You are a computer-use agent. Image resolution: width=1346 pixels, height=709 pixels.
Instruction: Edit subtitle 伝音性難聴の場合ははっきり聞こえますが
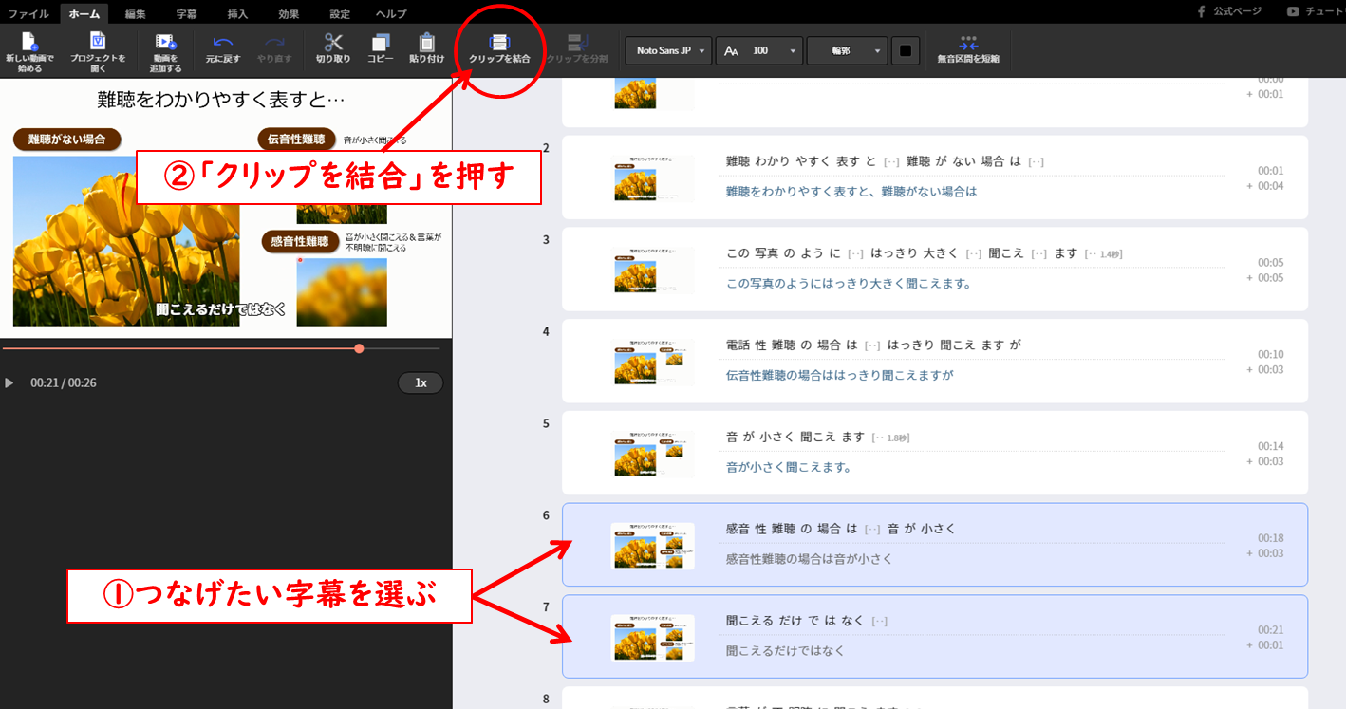click(839, 375)
